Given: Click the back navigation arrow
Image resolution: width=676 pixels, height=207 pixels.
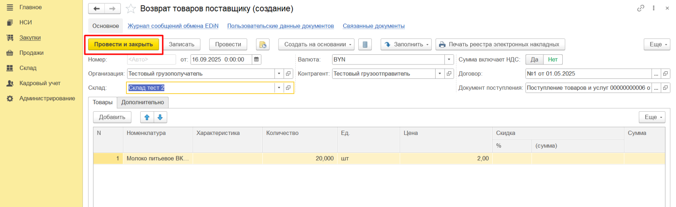Looking at the screenshot, I should coord(96,9).
